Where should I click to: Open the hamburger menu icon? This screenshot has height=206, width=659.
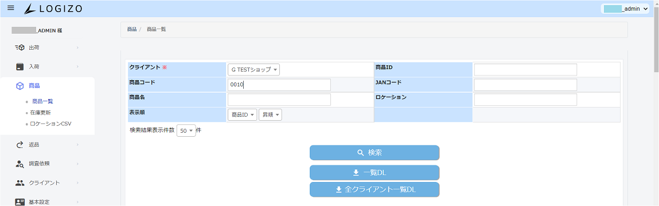click(11, 9)
